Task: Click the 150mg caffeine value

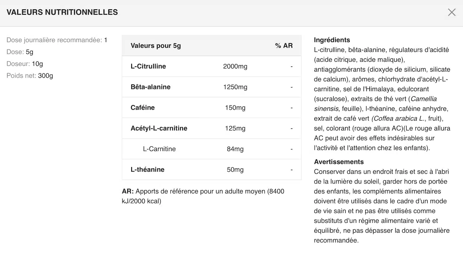Action: coord(235,107)
